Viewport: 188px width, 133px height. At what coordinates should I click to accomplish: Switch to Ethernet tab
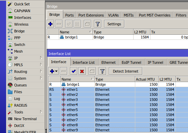(x=109, y=62)
